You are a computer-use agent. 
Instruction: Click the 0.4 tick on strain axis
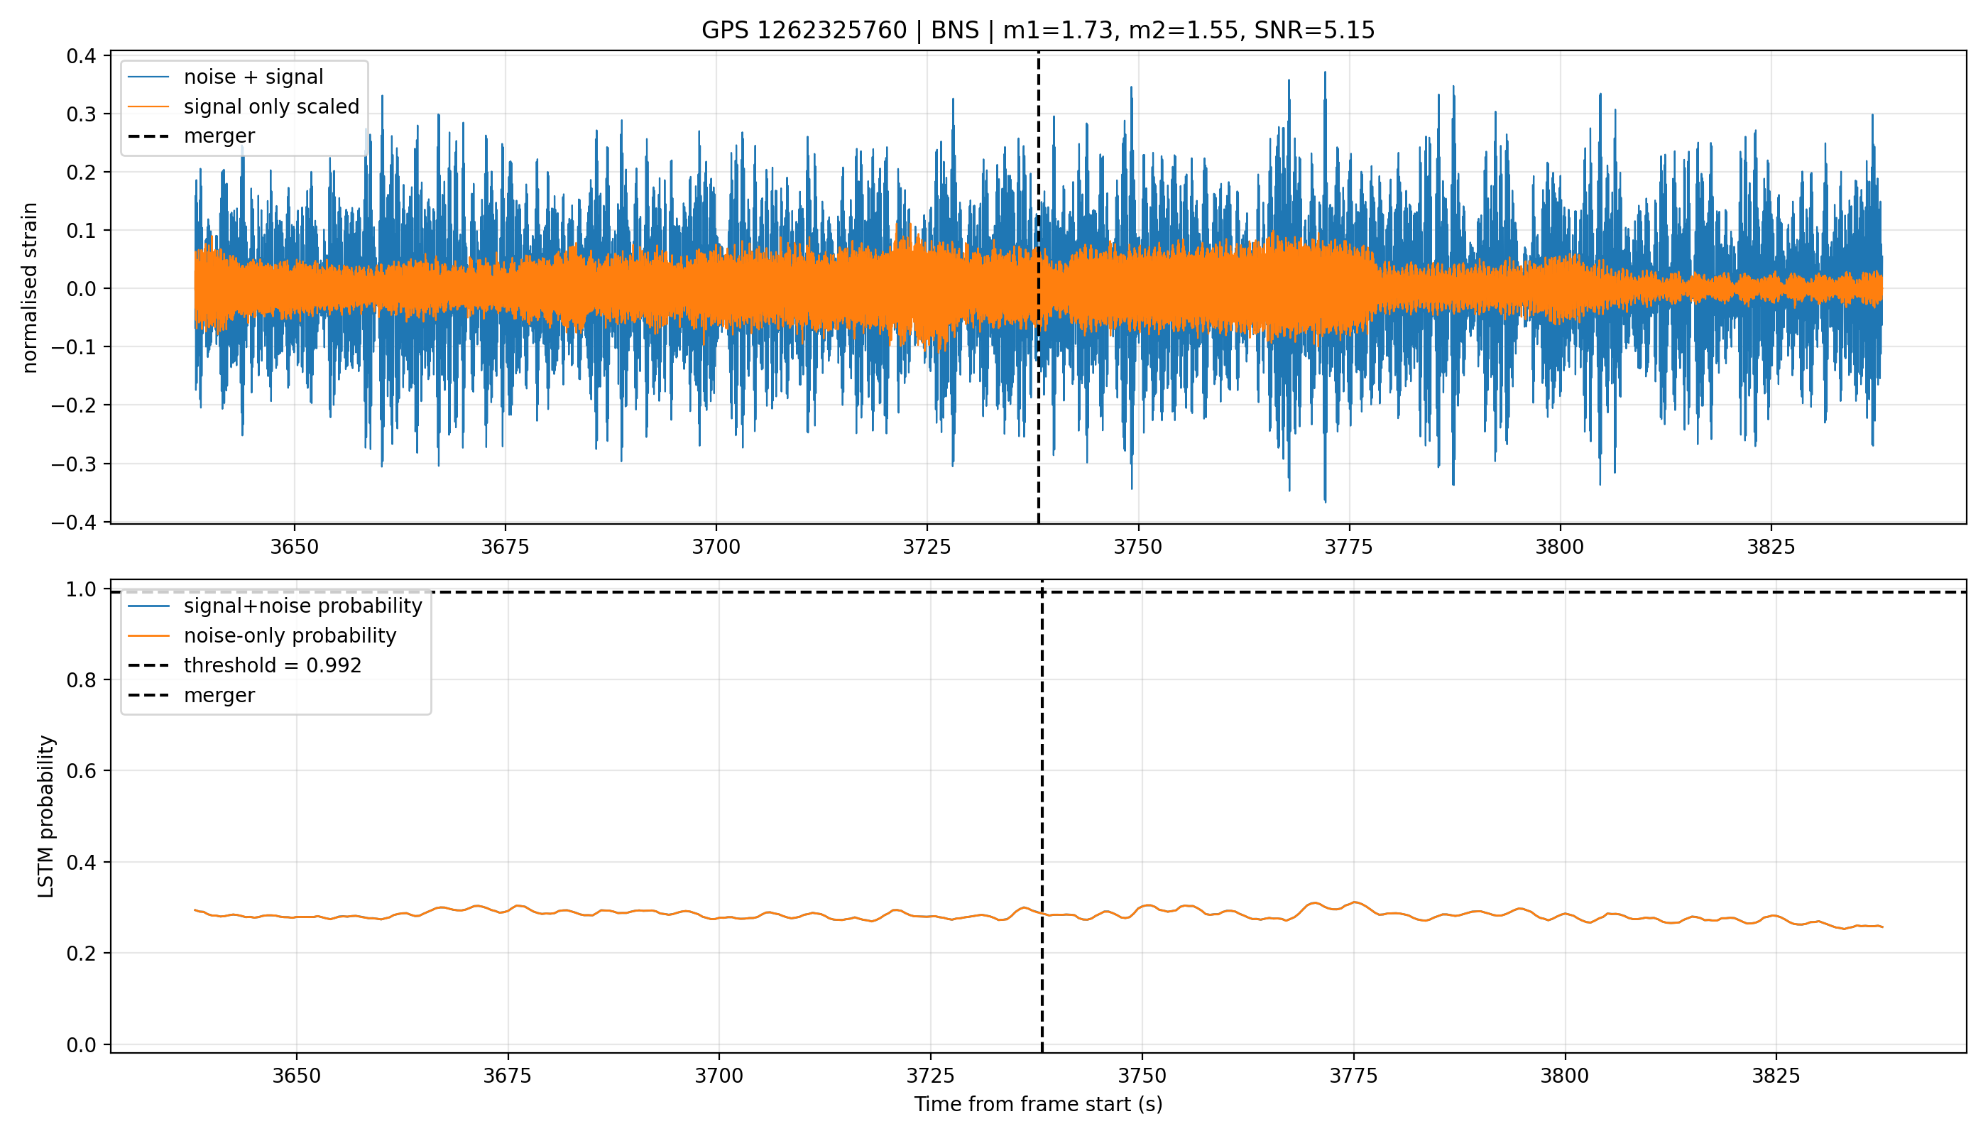(81, 55)
